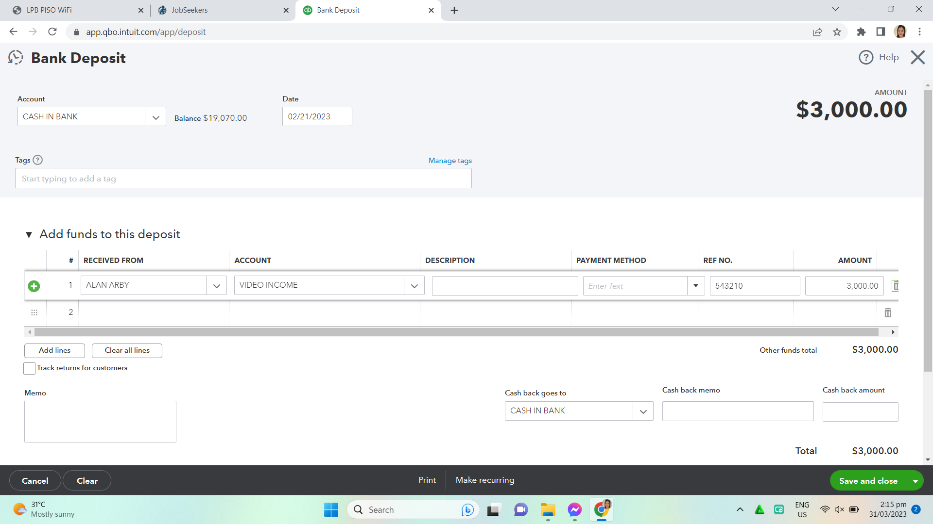933x524 pixels.
Task: Open the ALAN ARBY received from dropdown
Action: point(216,286)
